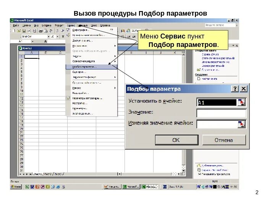Click the Excel quick launch icon on taskbar

tap(27, 187)
